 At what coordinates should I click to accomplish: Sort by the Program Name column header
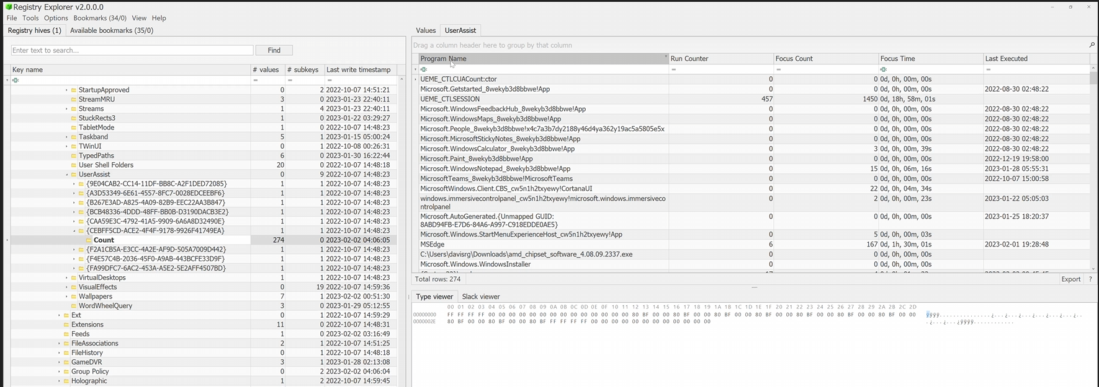543,59
